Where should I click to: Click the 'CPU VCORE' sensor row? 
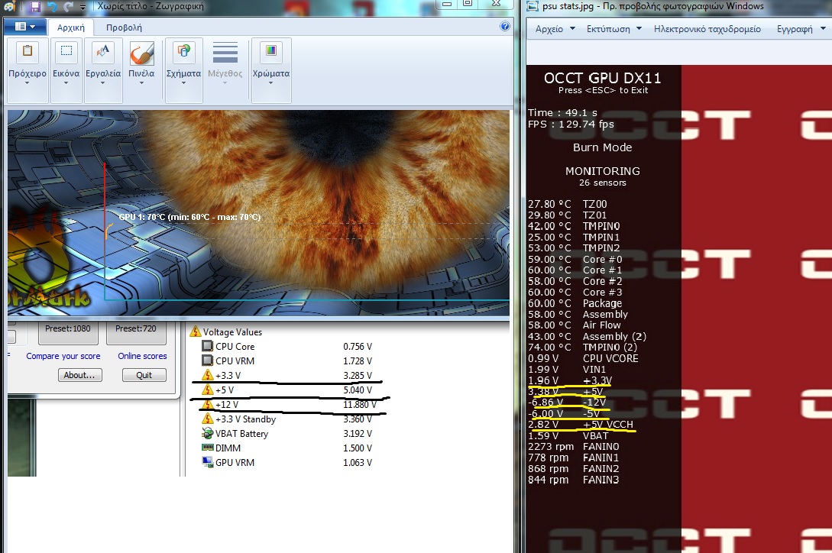click(x=583, y=359)
